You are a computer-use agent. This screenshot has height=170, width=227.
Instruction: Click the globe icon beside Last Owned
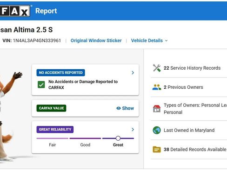[x=157, y=130]
